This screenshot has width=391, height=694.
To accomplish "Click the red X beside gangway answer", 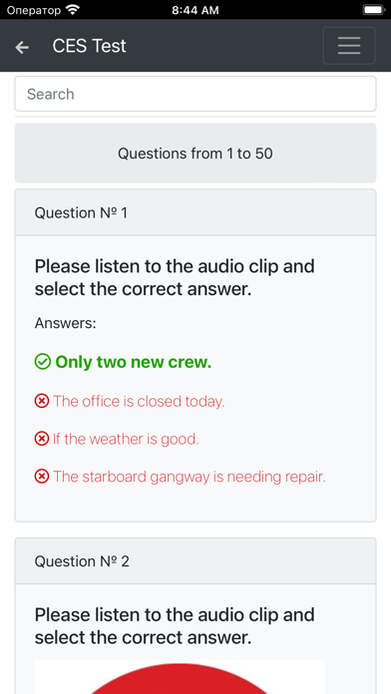I will [x=42, y=477].
